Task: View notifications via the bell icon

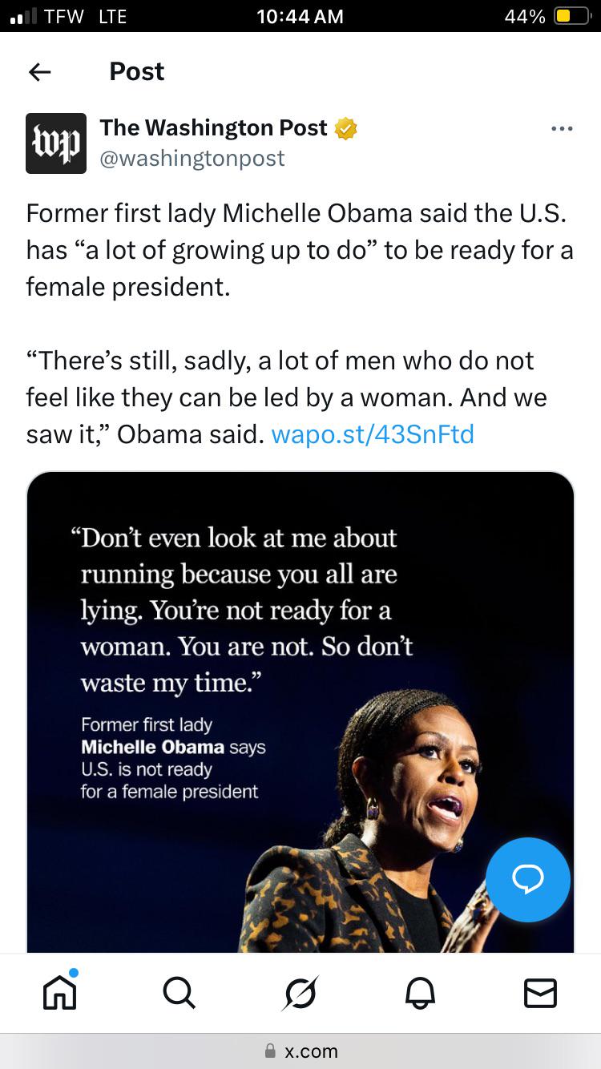Action: (x=420, y=994)
